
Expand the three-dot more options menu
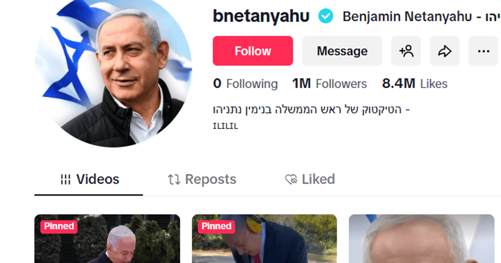tap(483, 51)
